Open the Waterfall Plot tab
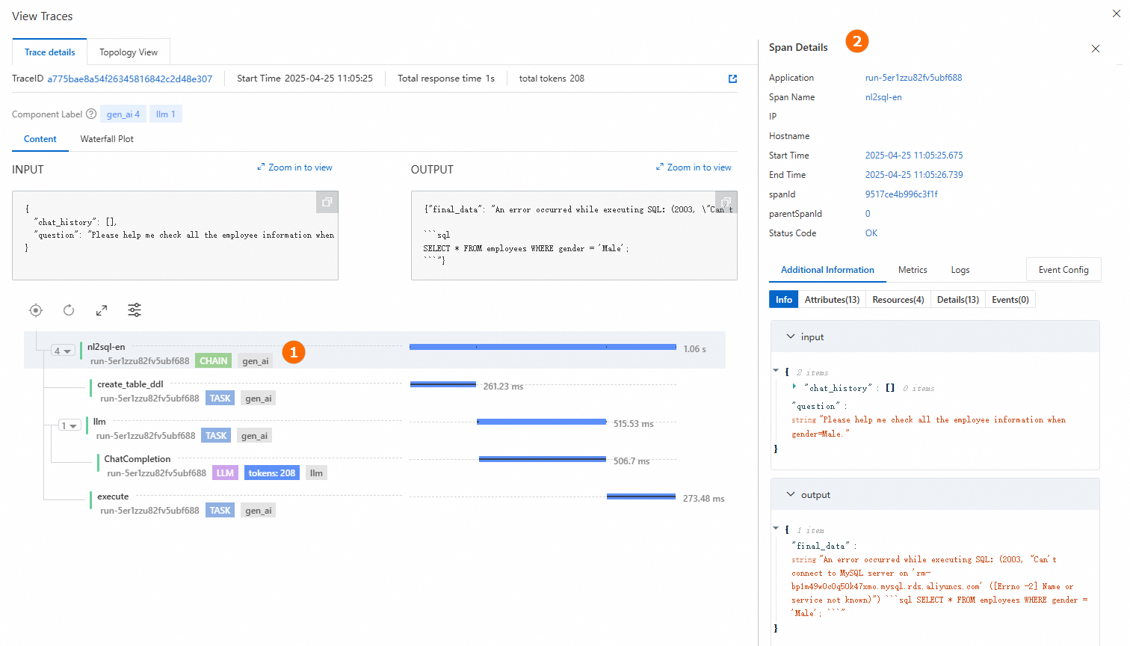This screenshot has width=1130, height=646. tap(107, 139)
